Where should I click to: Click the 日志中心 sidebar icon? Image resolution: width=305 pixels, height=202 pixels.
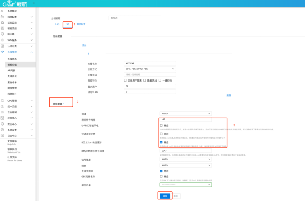coord(2,136)
